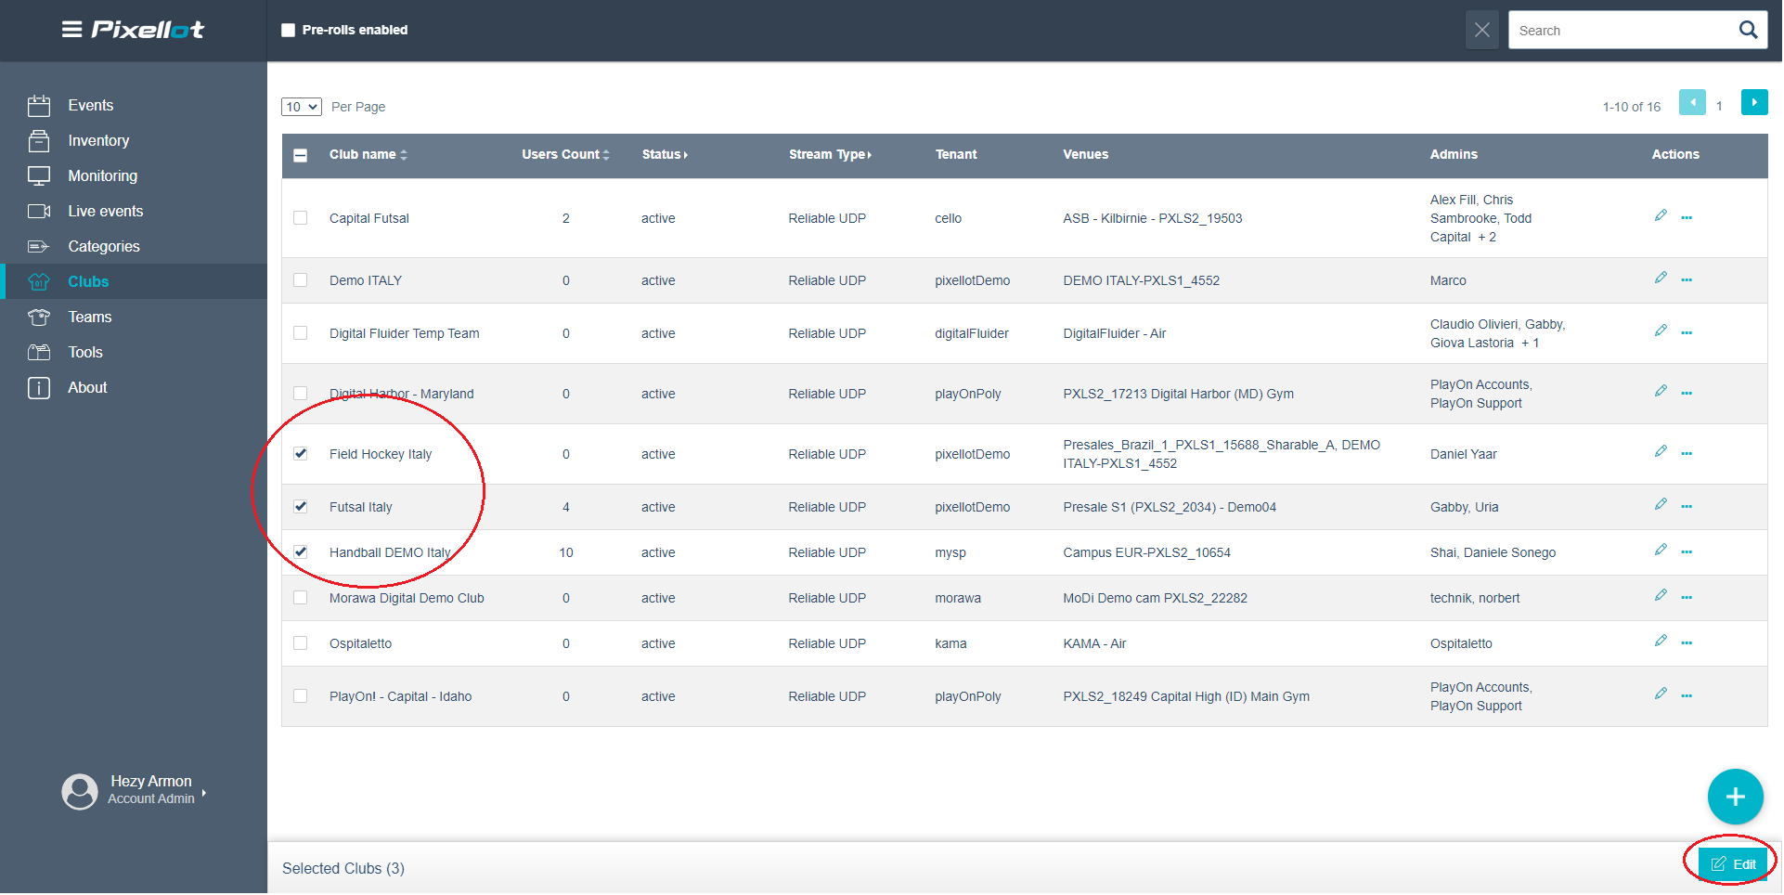Uncheck the Handball DEMO Italy checkbox

tap(301, 552)
